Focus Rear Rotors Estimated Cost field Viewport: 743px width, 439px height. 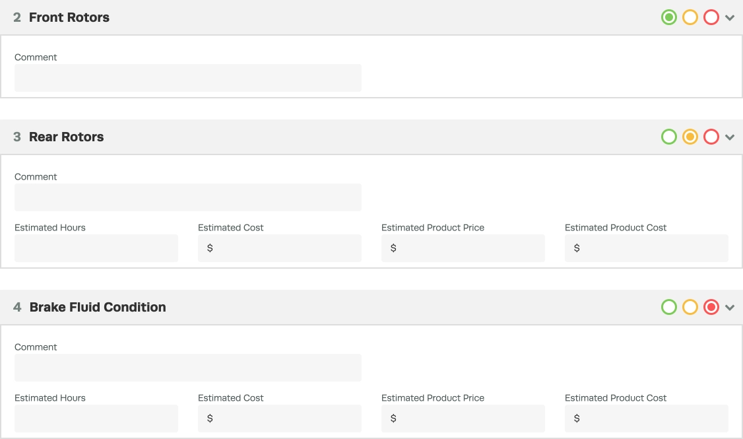tap(280, 248)
